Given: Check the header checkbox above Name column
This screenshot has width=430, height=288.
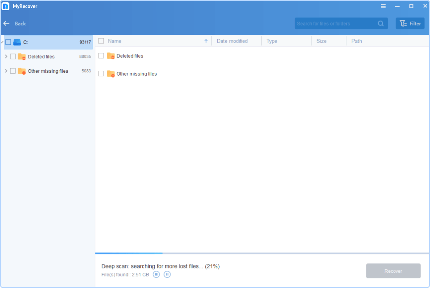Looking at the screenshot, I should [101, 41].
